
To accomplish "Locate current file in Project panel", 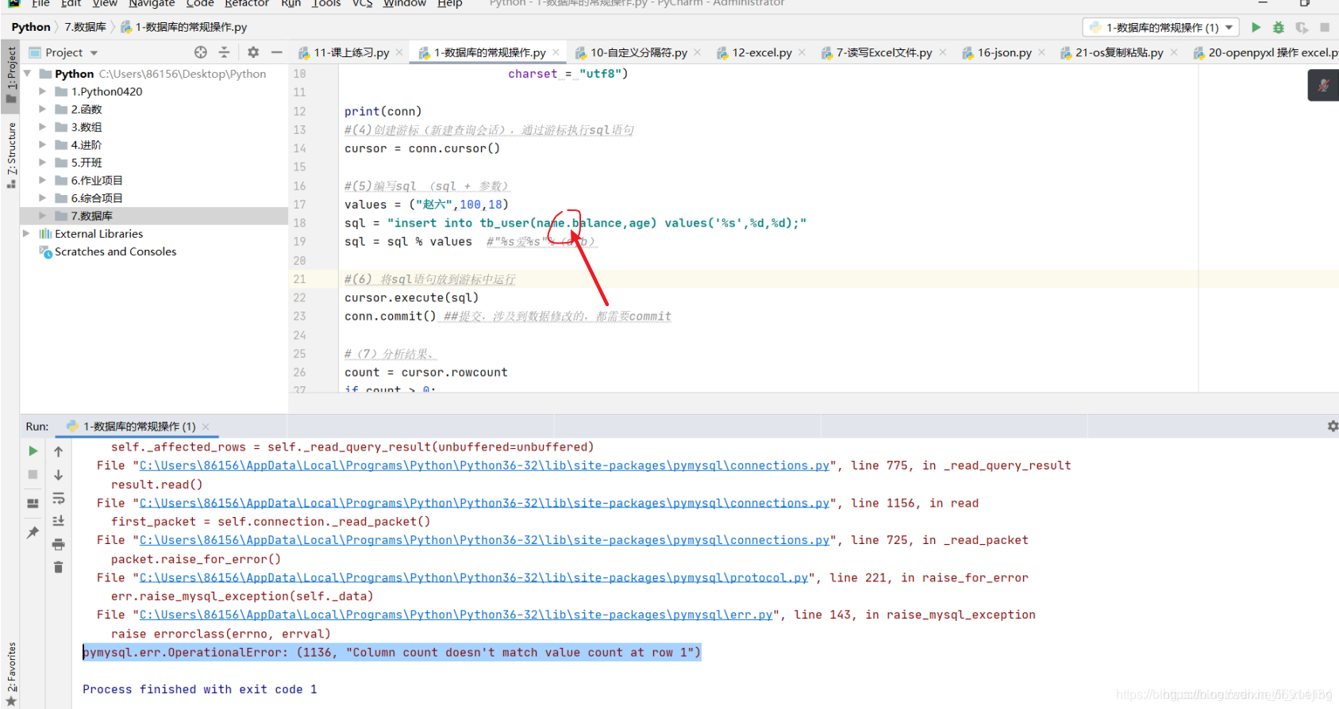I will (201, 52).
